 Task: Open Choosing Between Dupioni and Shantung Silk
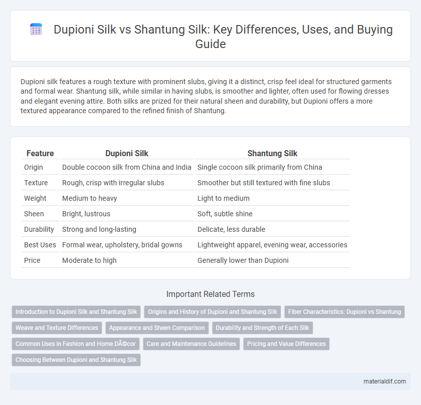(x=76, y=360)
